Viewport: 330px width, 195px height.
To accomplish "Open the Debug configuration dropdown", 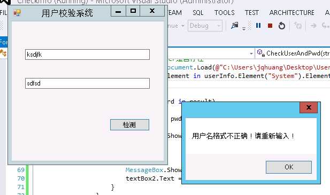I will click(x=205, y=26).
